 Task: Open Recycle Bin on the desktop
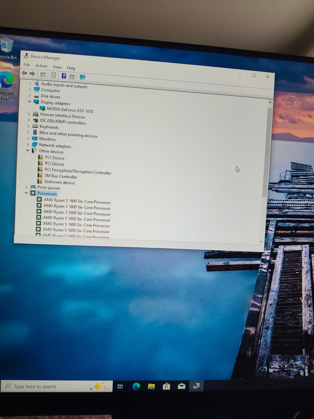tap(7, 49)
